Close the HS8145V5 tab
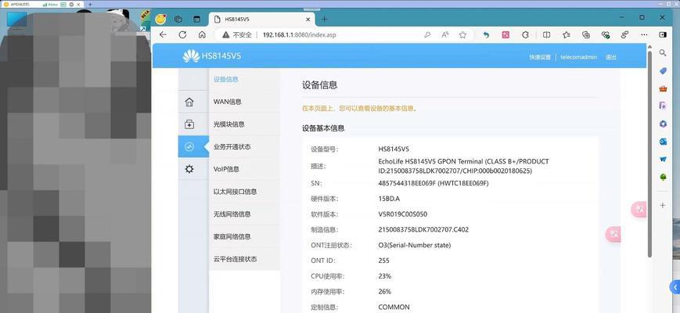 click(x=308, y=20)
